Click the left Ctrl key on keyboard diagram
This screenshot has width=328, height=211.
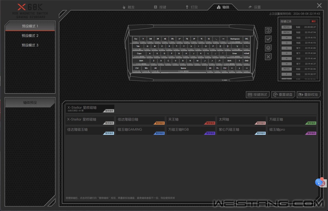(x=137, y=69)
